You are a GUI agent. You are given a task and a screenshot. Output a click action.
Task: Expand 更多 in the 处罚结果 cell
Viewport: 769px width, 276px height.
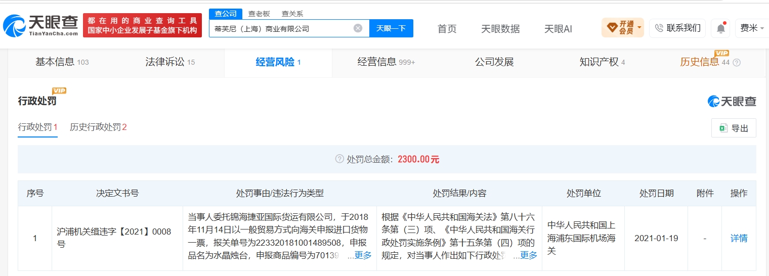[x=529, y=255]
